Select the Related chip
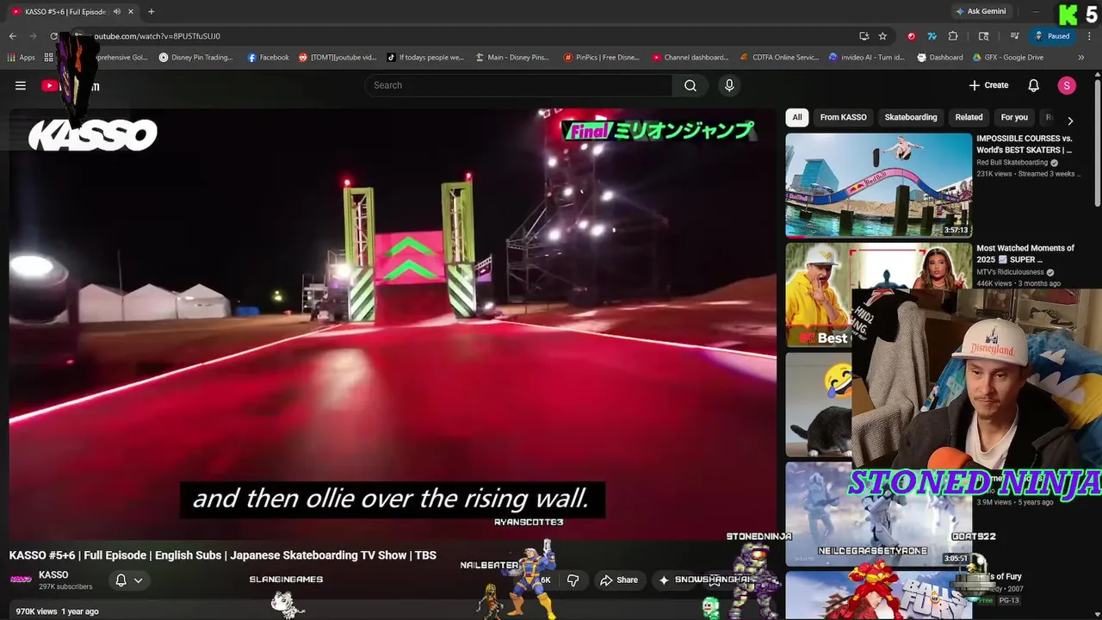 969,117
